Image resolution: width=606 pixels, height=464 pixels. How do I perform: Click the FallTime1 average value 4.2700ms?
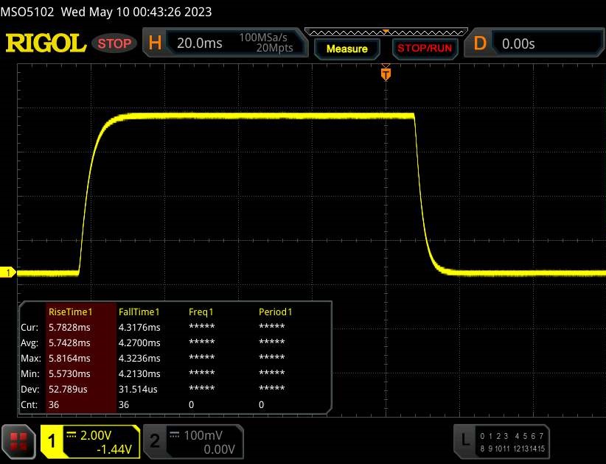click(x=139, y=342)
